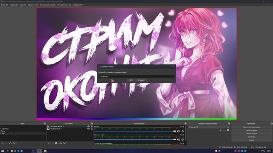Toggle visibility of the image source row
The width and height of the screenshot is (273, 153).
click(x=88, y=129)
